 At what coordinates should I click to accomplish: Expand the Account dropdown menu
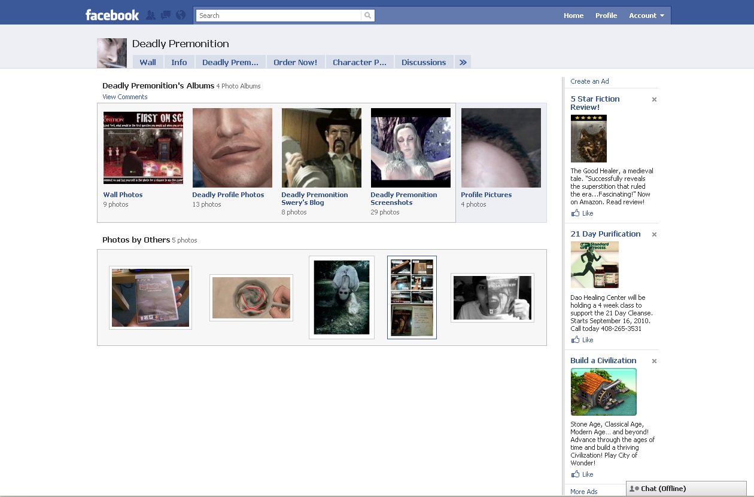point(646,16)
